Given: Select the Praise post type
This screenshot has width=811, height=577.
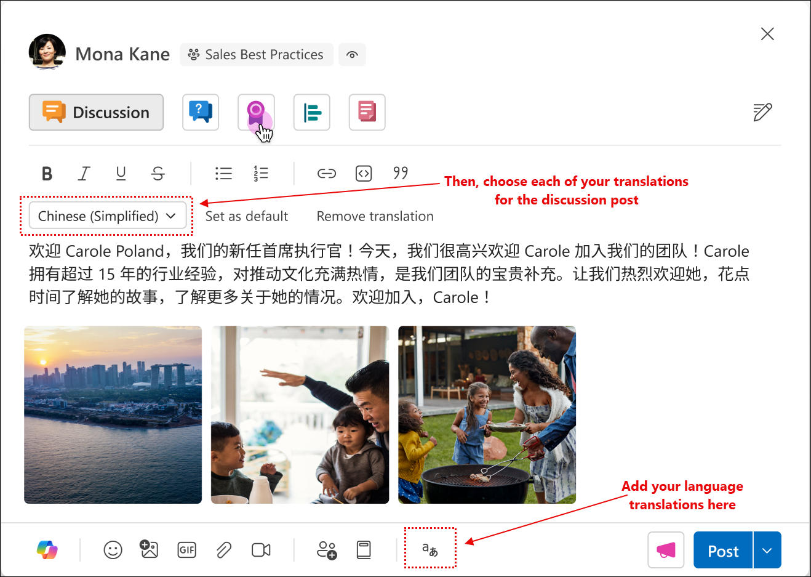Looking at the screenshot, I should (256, 112).
